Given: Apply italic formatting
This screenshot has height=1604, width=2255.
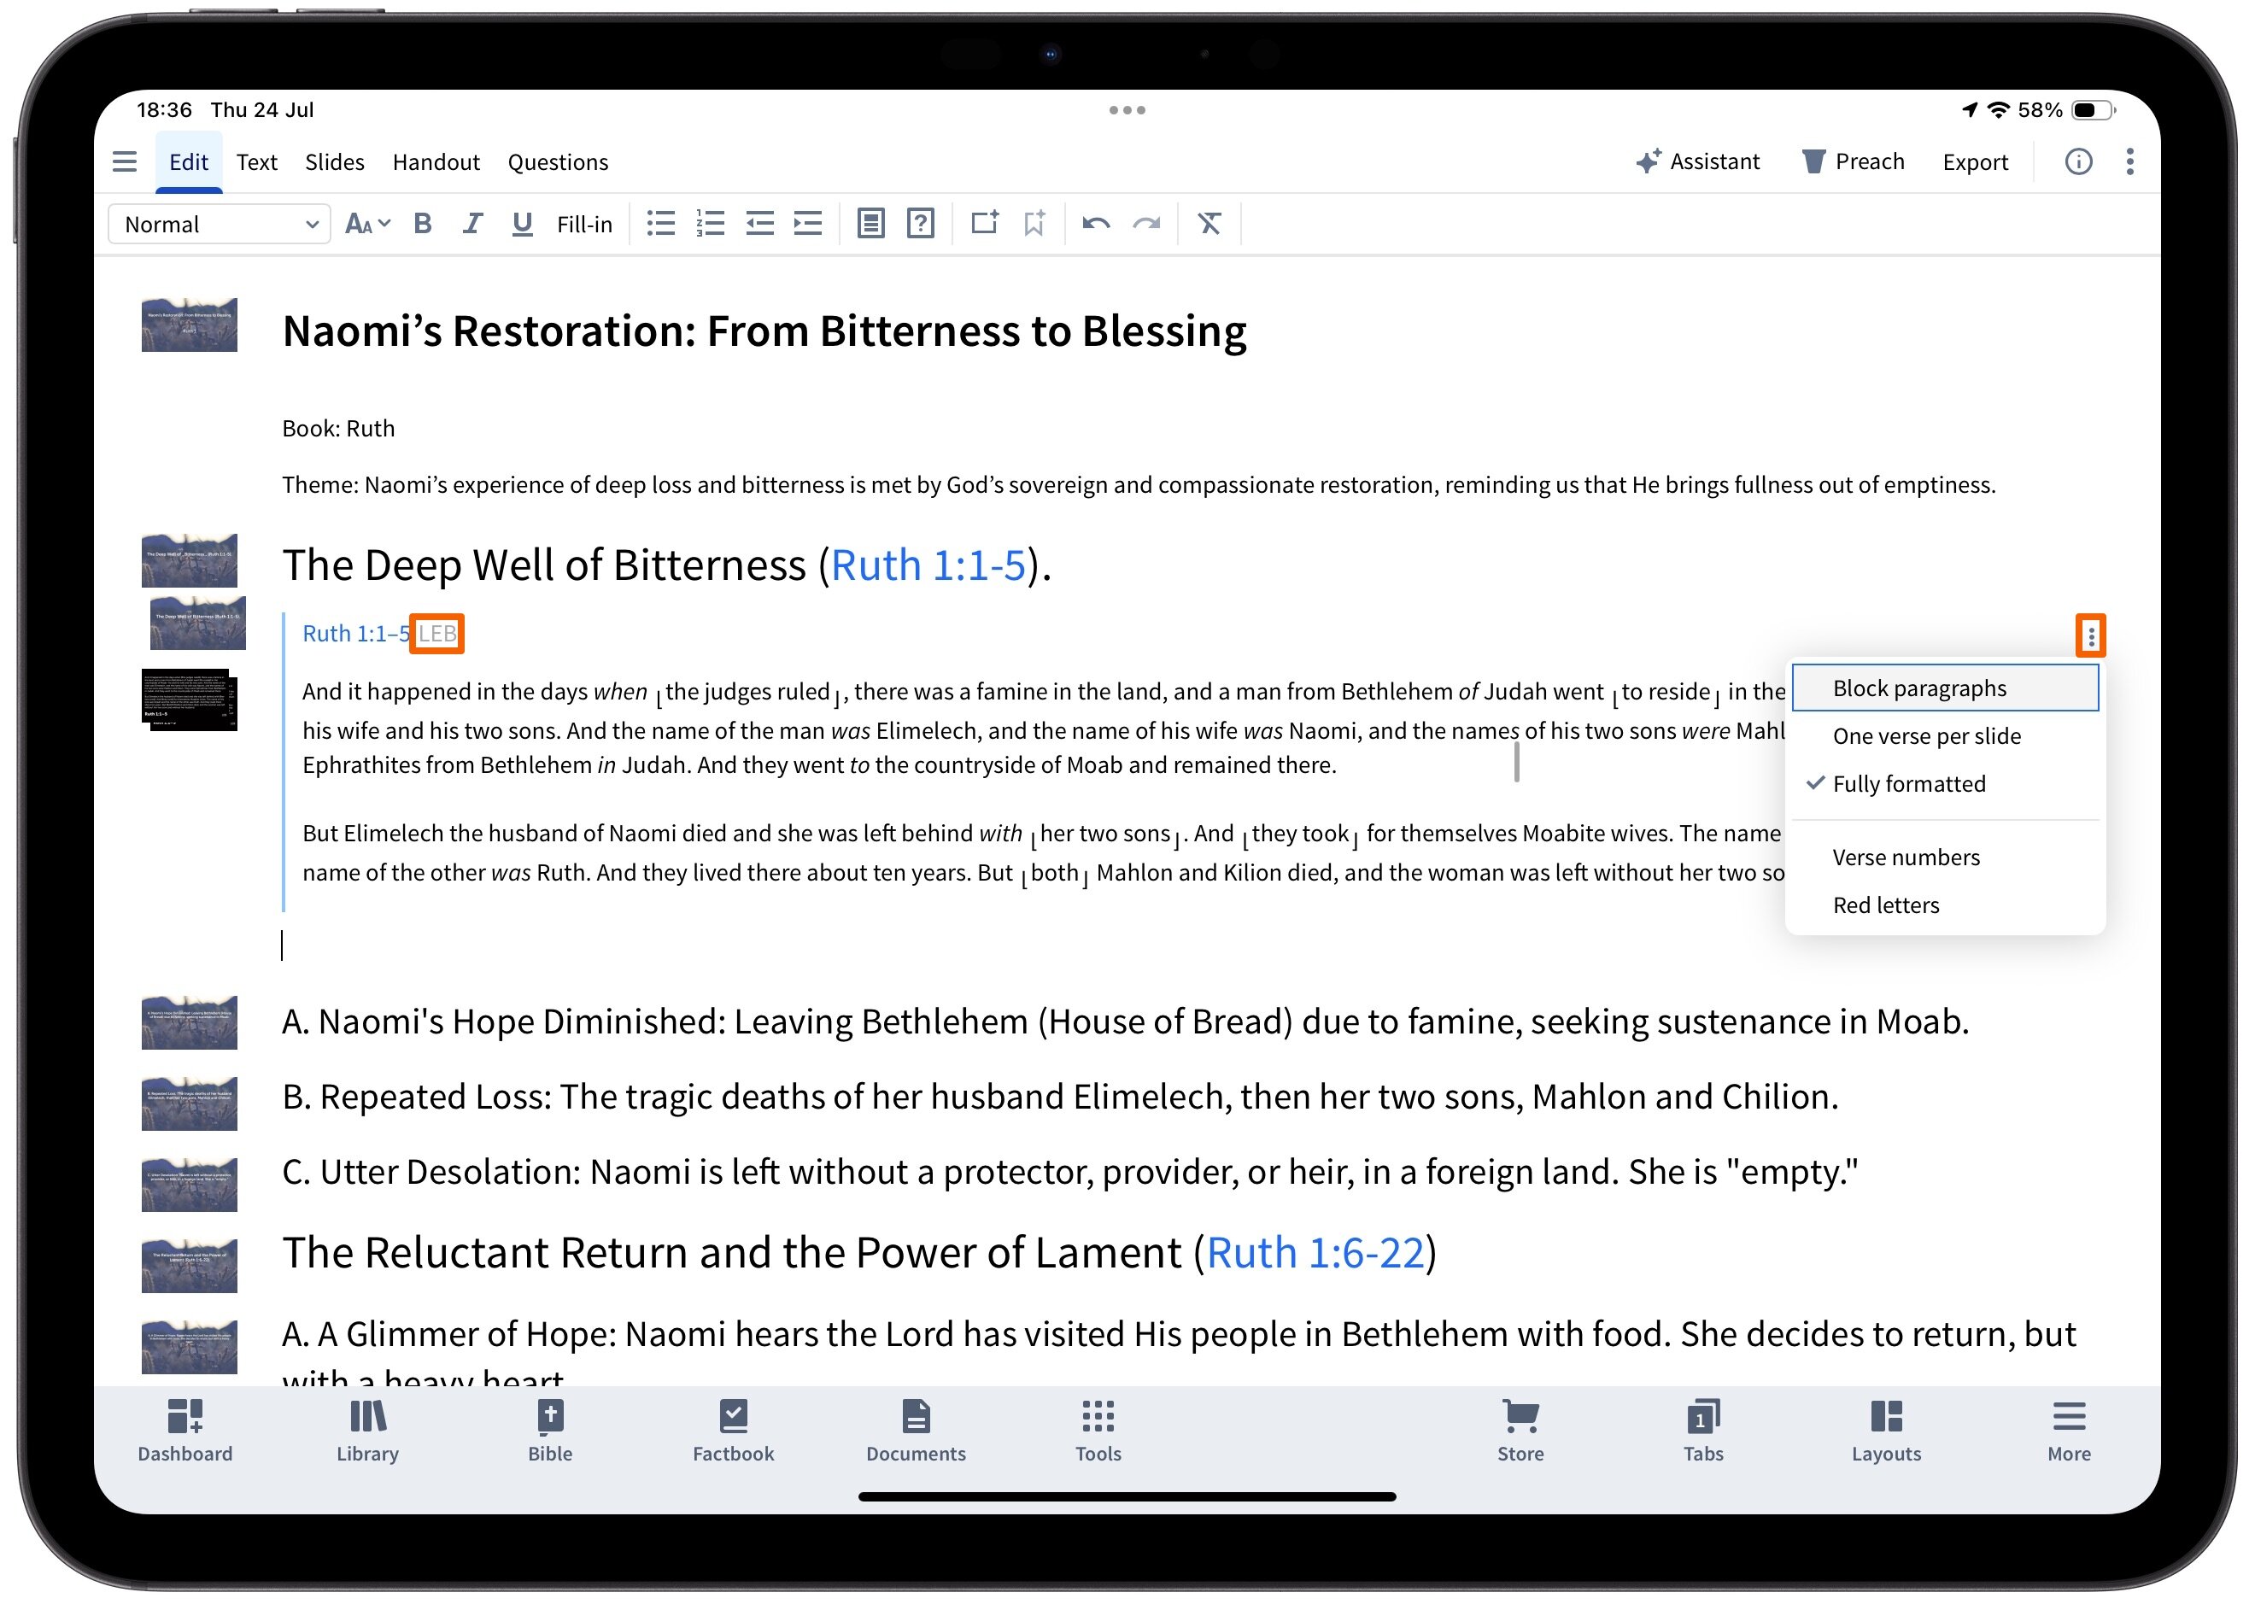Looking at the screenshot, I should (472, 225).
